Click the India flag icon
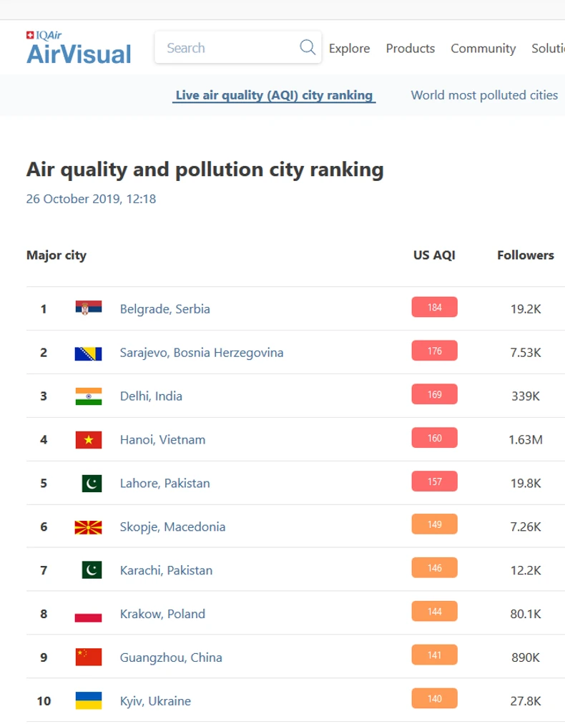The width and height of the screenshot is (565, 724). 89,396
